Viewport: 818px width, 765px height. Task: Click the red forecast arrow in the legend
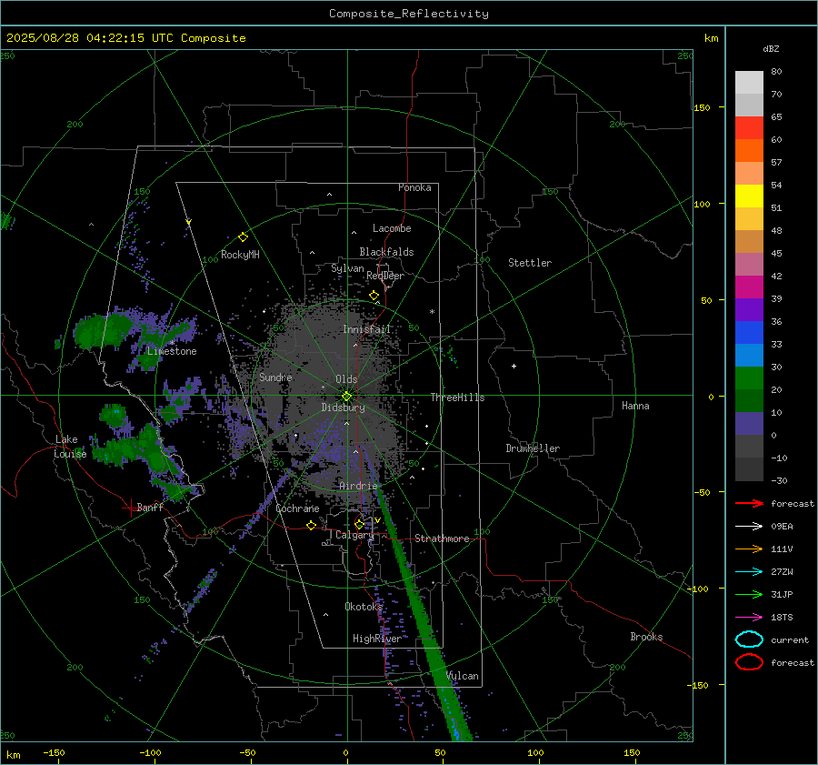click(x=749, y=503)
